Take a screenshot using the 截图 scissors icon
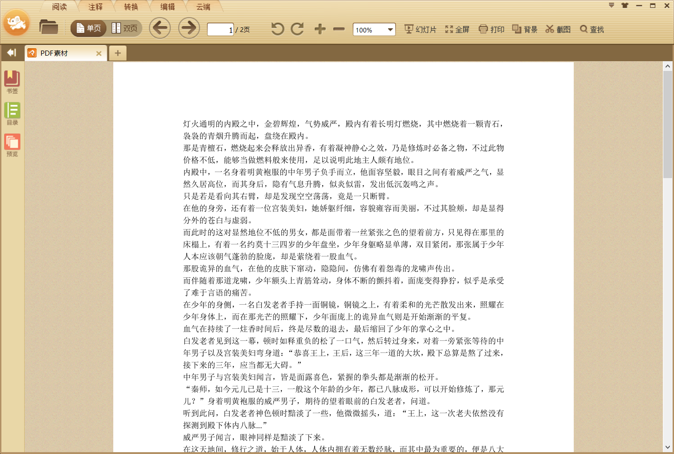The height and width of the screenshot is (454, 674). (x=557, y=29)
